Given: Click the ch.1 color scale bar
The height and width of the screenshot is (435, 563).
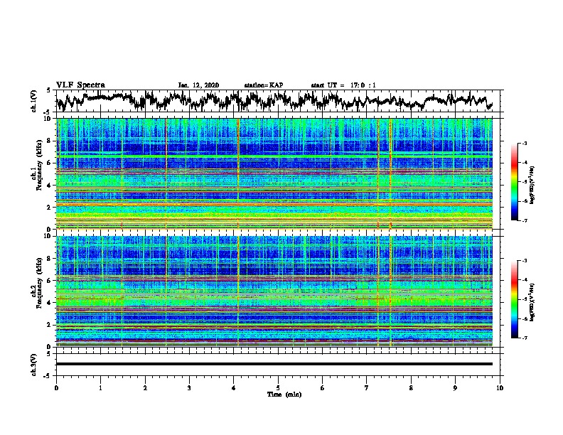Looking at the screenshot, I should (515, 182).
